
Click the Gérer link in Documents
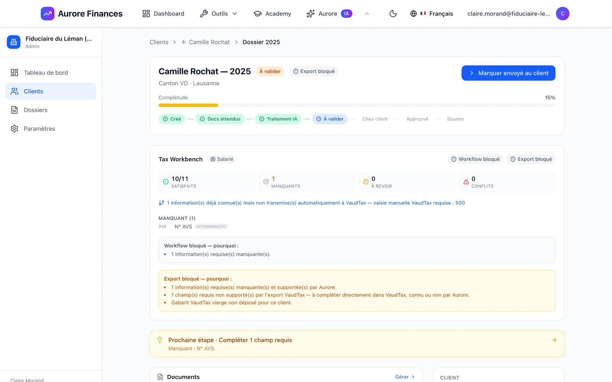click(x=405, y=377)
